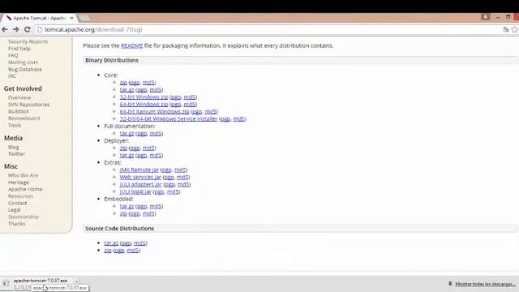Bookmark this page with the star icon

point(514,29)
